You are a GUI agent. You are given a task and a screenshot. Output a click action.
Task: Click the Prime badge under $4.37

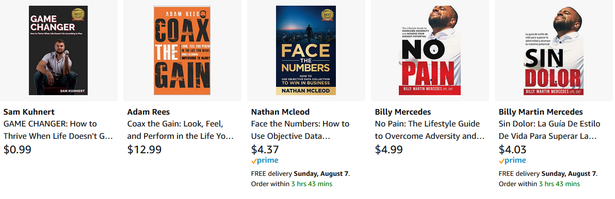pyautogui.click(x=265, y=160)
